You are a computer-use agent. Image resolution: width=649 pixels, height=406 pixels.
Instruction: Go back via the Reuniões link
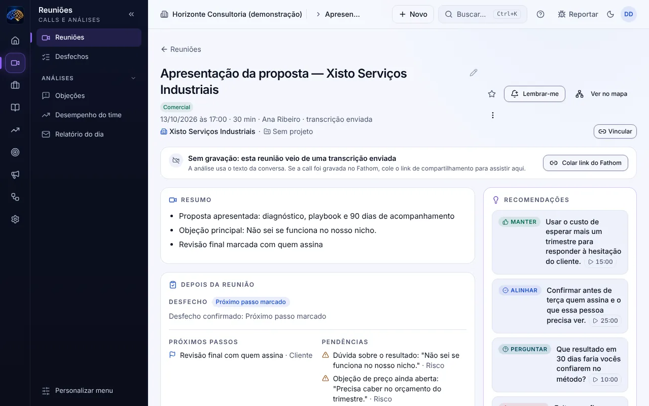[x=181, y=49]
